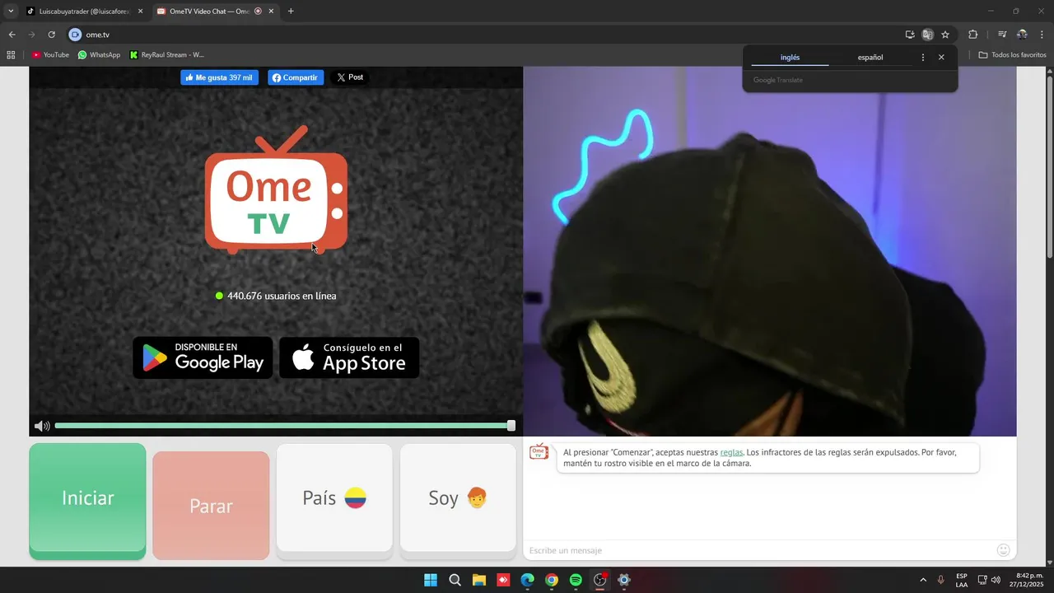Open the apps grid in bookmarks bar
The image size is (1054, 593).
(11, 55)
